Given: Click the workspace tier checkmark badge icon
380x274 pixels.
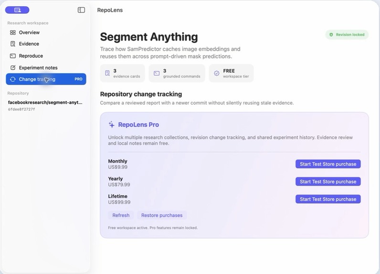Looking at the screenshot, I should (217, 73).
